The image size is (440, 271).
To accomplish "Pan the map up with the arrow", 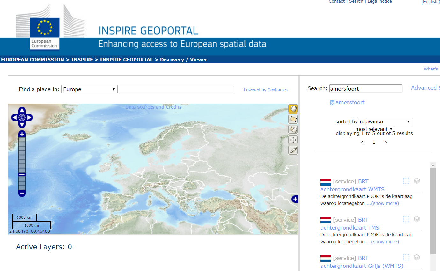I will pos(22,110).
